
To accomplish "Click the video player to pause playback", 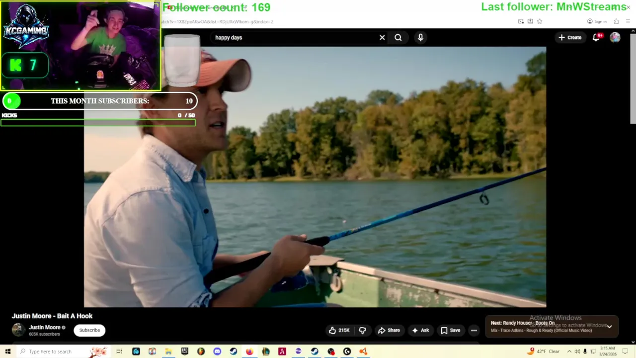I will (315, 177).
